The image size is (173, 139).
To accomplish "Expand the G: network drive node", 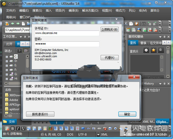I will (7, 75).
